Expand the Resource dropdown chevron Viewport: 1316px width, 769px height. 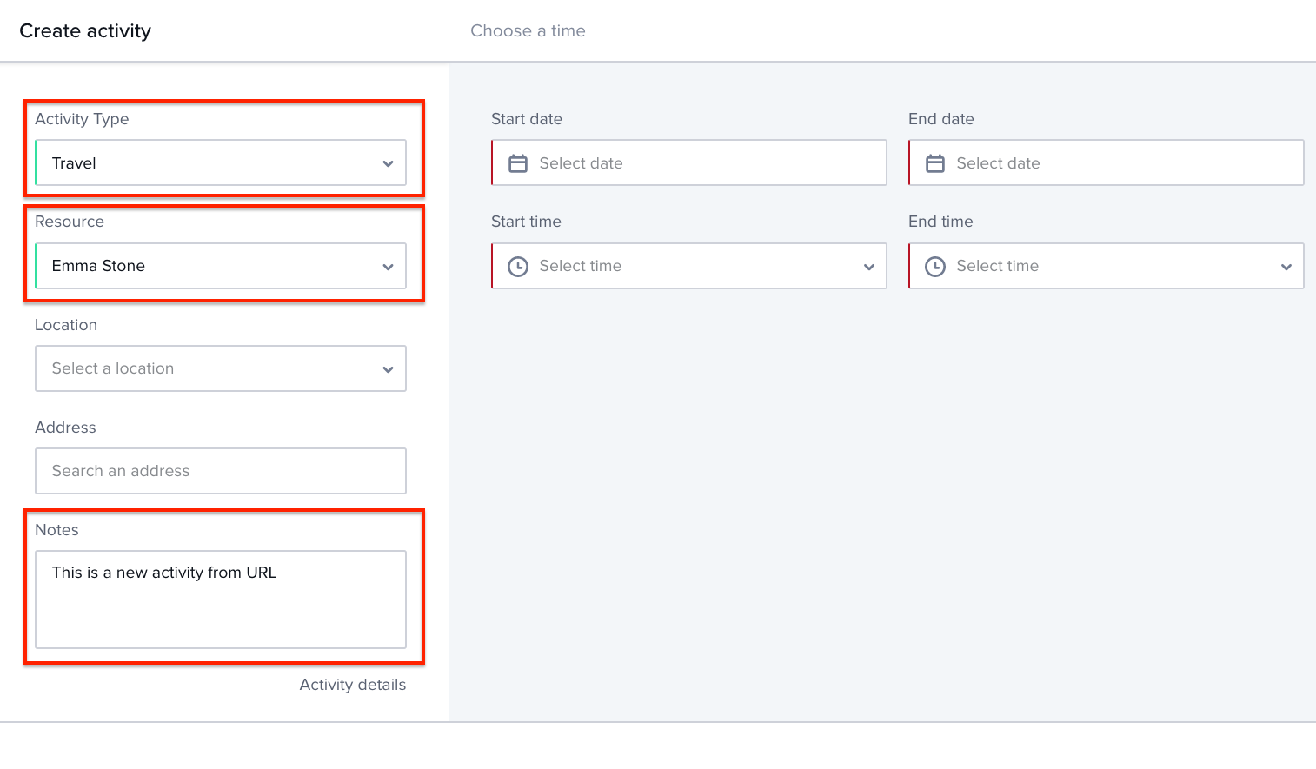coord(388,267)
